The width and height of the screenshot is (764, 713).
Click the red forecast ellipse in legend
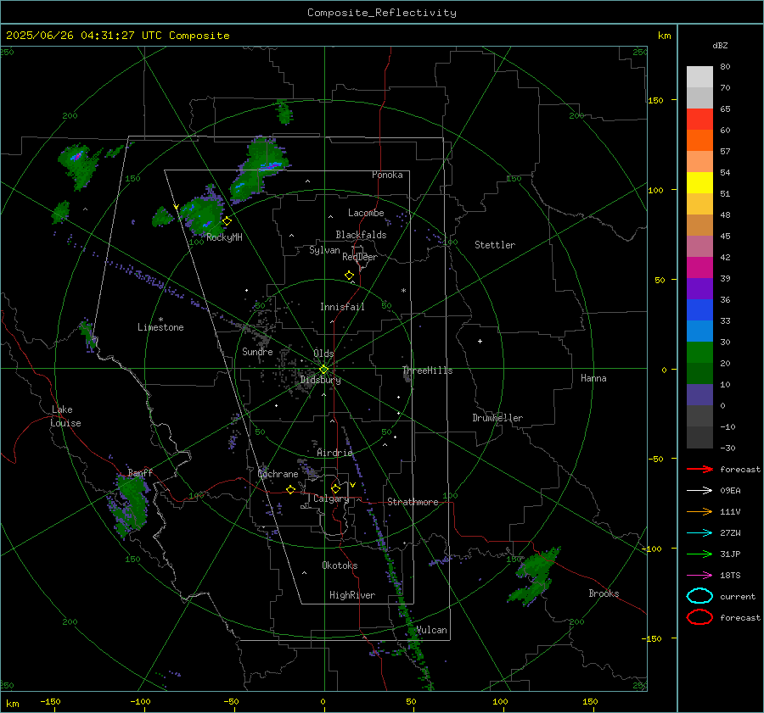tap(699, 617)
